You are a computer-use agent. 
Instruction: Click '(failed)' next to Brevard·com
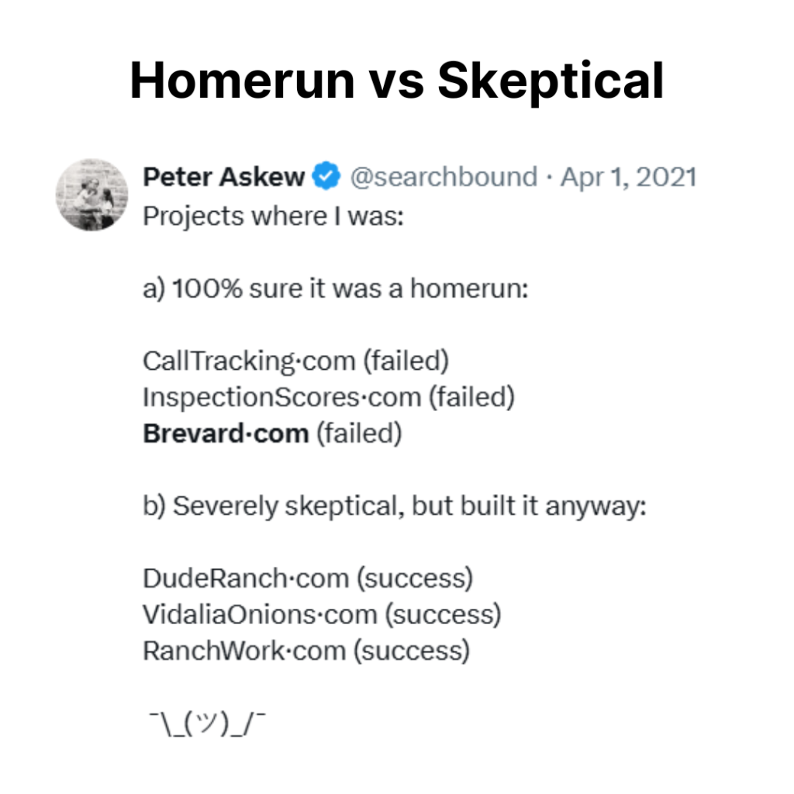(x=360, y=434)
